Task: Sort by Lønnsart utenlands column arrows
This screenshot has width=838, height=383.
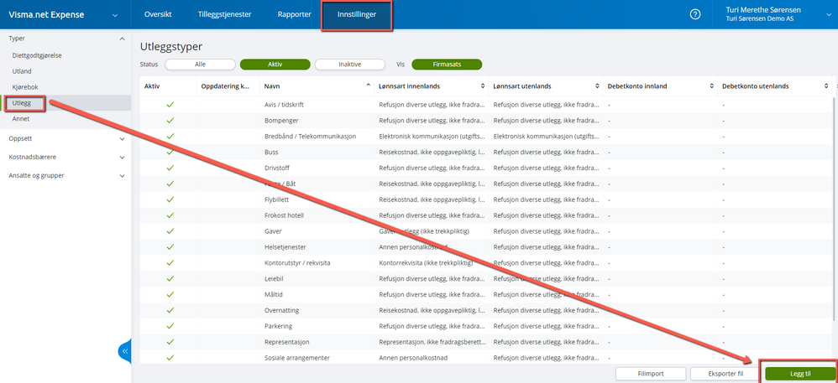Action: click(598, 85)
